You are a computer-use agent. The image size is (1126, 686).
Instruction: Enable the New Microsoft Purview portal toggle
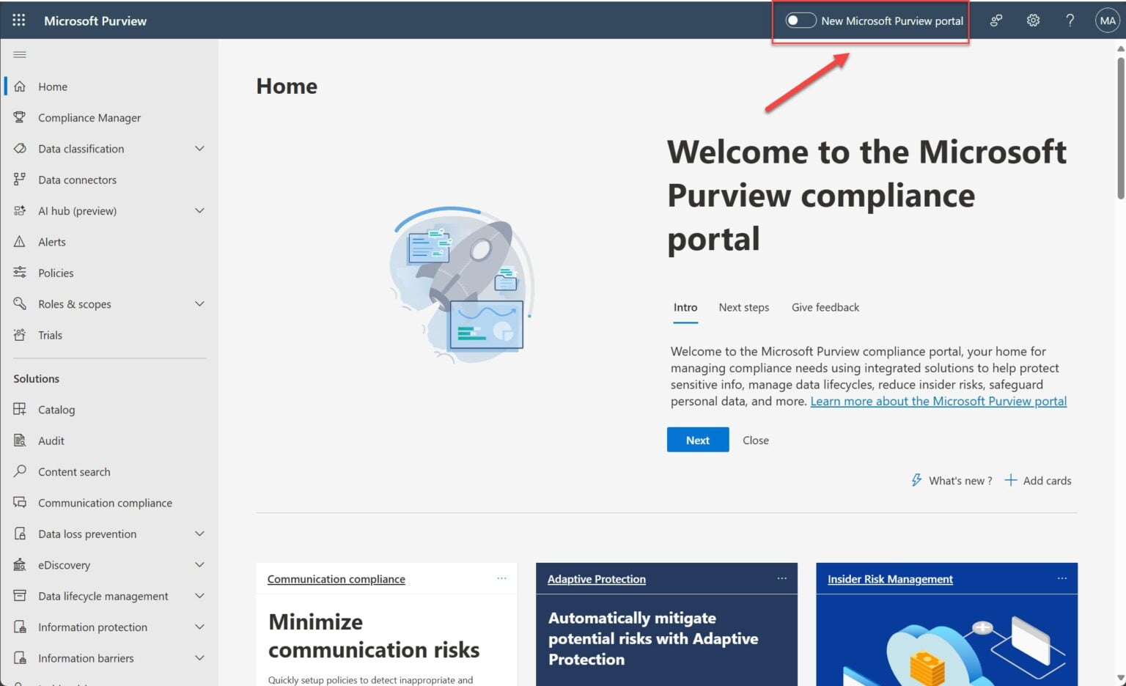click(800, 20)
